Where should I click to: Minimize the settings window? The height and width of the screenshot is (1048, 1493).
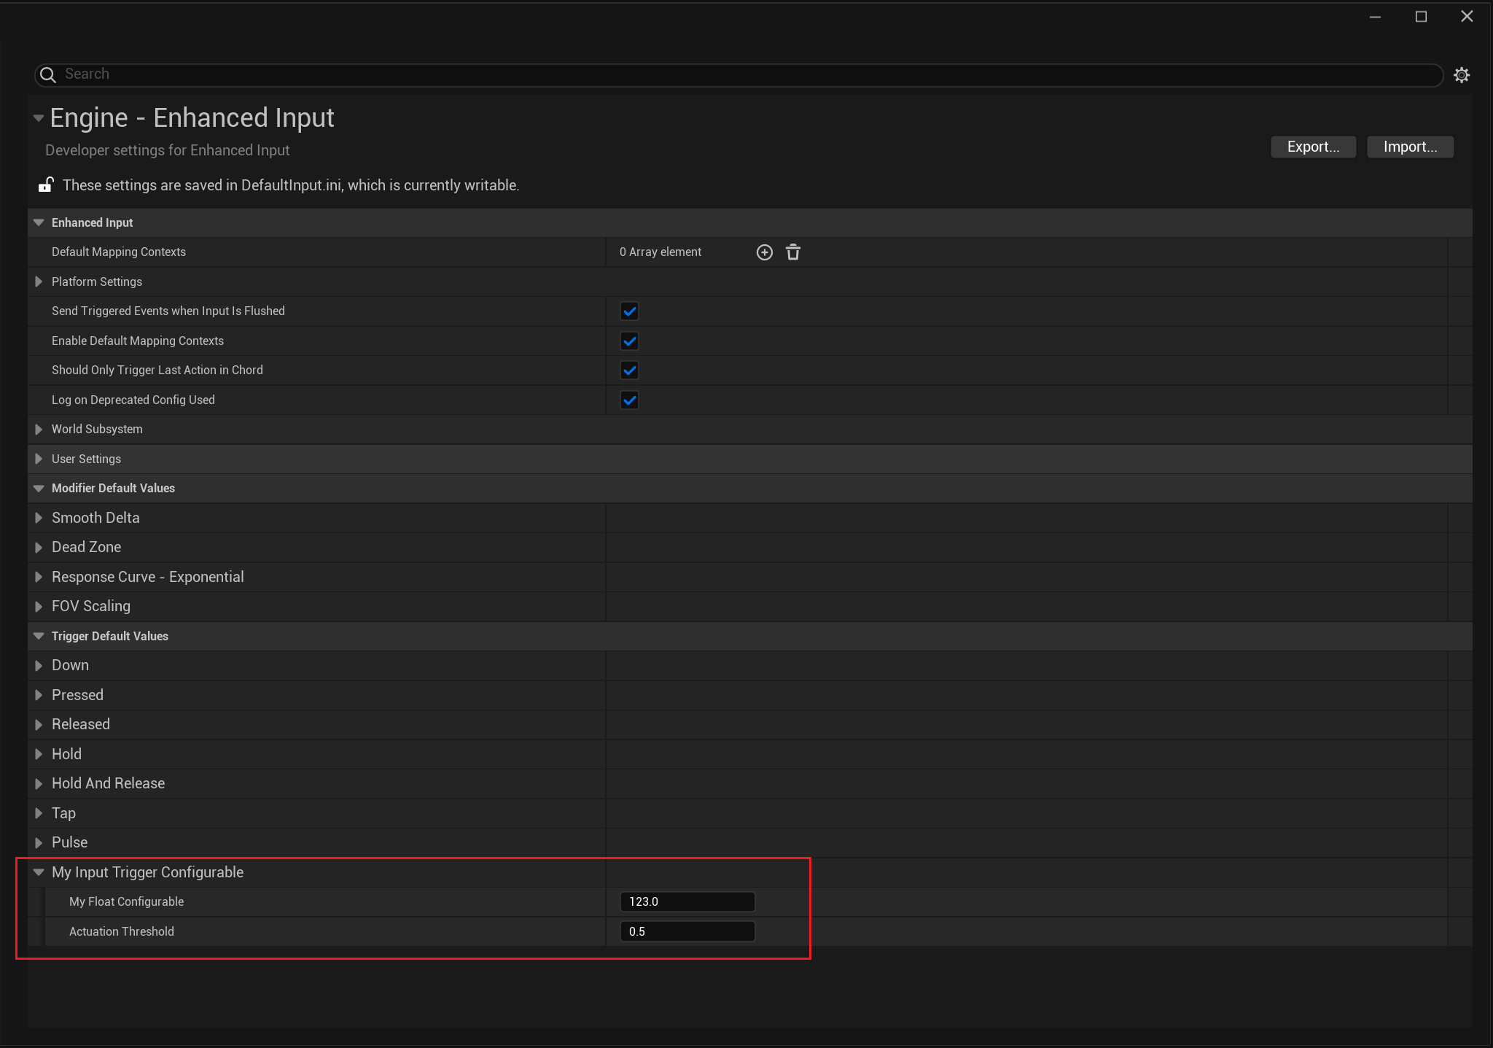pos(1375,16)
